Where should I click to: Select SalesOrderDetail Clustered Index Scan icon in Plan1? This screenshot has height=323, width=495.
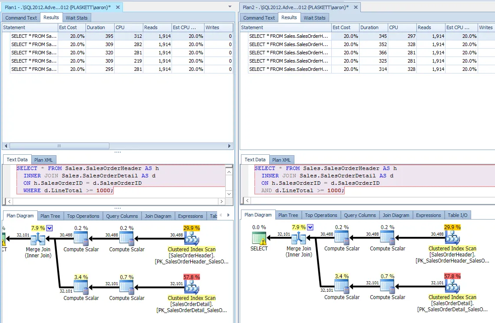coord(191,287)
